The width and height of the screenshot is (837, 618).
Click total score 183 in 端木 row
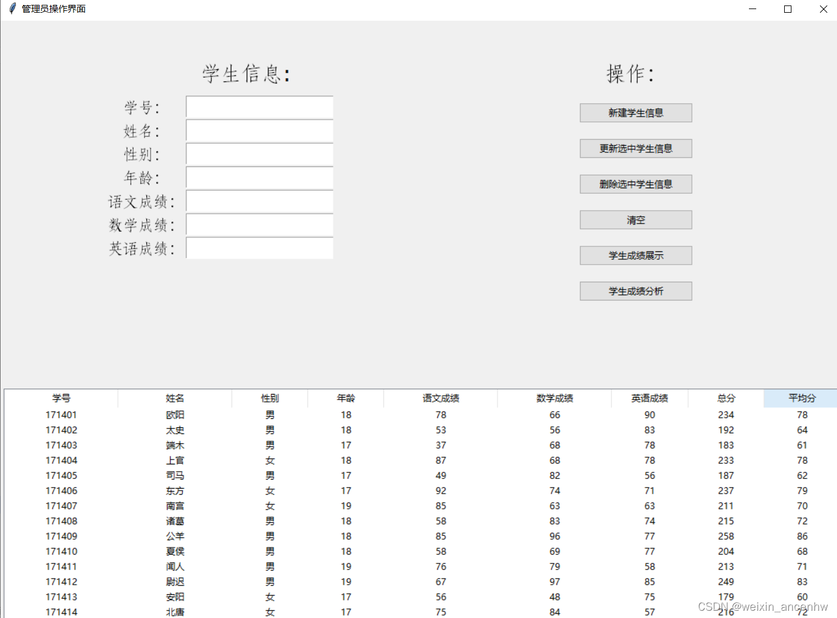[726, 446]
